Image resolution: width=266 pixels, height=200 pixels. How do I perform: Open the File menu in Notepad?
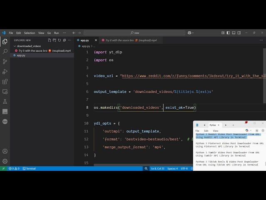pos(197,130)
